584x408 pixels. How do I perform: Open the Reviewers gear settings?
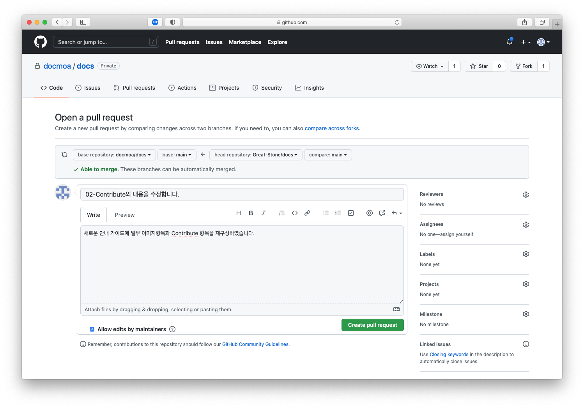tap(526, 195)
